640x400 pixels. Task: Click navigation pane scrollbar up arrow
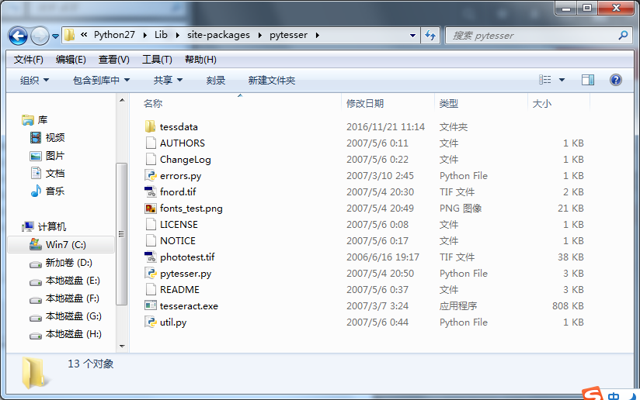pos(122,100)
